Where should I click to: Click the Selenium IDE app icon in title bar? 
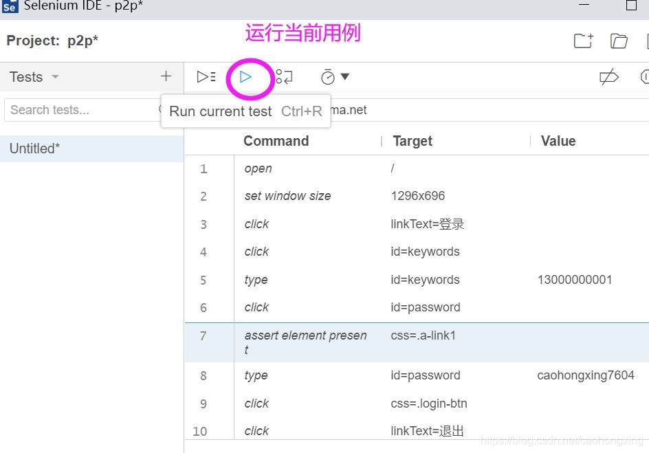[9, 6]
